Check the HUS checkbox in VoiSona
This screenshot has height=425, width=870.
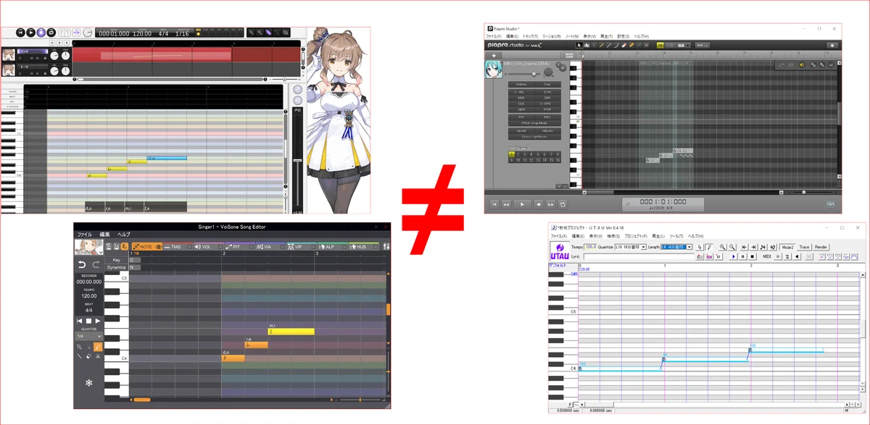pyautogui.click(x=375, y=247)
